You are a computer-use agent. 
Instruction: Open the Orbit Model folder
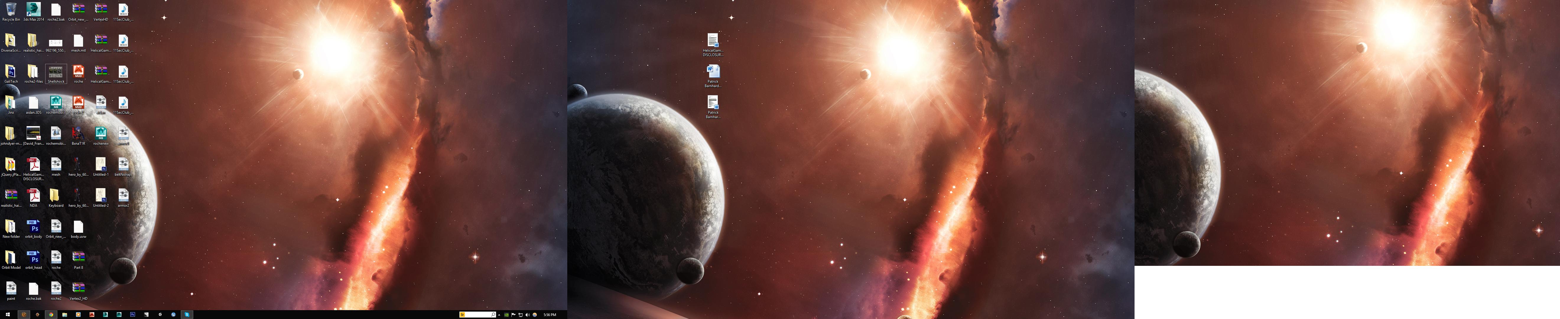coord(11,260)
